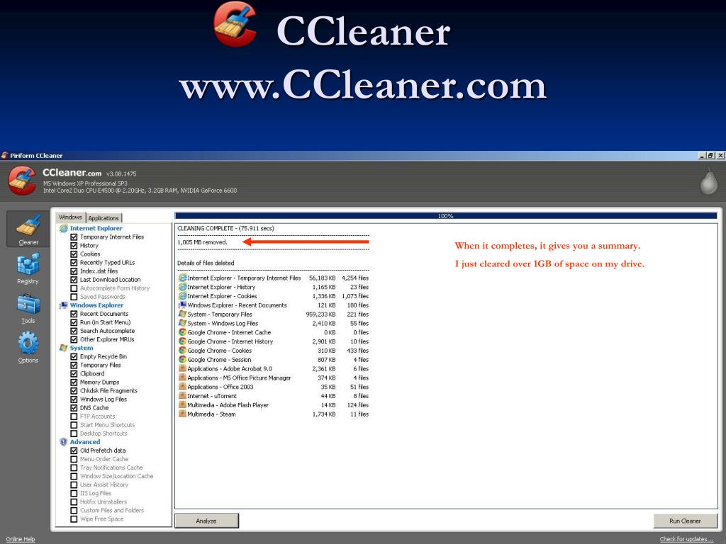The width and height of the screenshot is (726, 544).
Task: Click the '4,254 files' count value
Action: 355,278
